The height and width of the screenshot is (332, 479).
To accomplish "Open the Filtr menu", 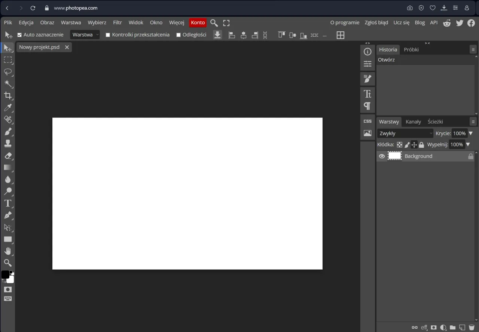I will coord(117,22).
